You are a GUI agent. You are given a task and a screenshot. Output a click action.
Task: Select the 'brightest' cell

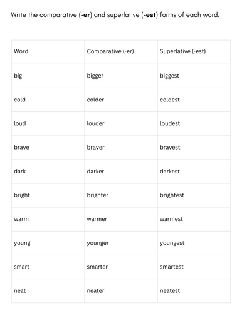(194, 195)
